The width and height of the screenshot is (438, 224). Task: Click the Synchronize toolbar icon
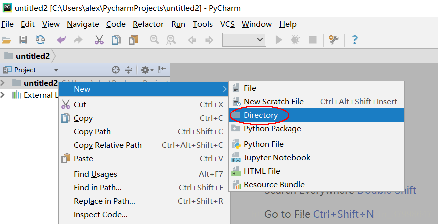(40, 40)
